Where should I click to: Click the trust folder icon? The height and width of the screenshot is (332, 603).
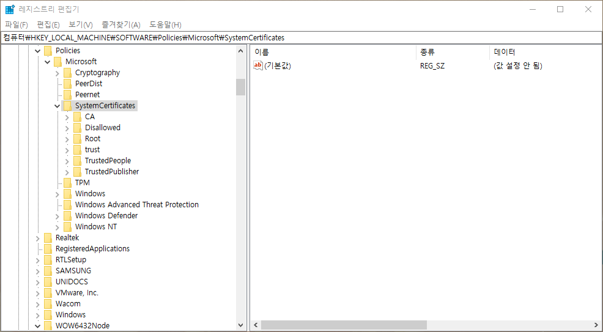tap(77, 149)
